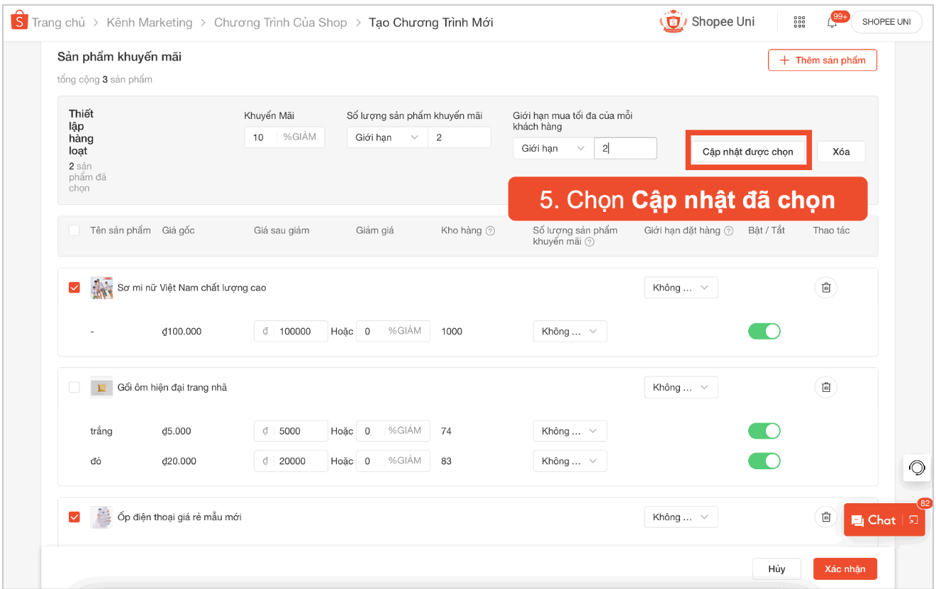Click trash icon for Sơ mi nữ Việt Nam
Screen dimensions: 936x589
click(x=825, y=287)
